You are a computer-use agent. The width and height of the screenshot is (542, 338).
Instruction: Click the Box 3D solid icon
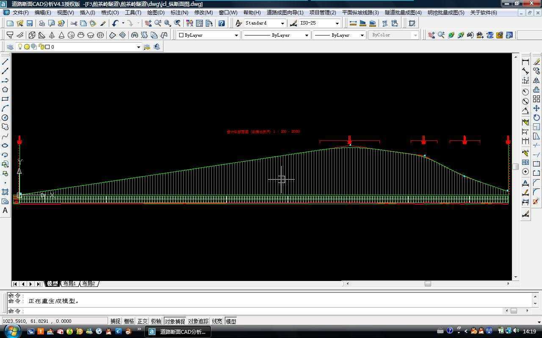tap(32, 35)
